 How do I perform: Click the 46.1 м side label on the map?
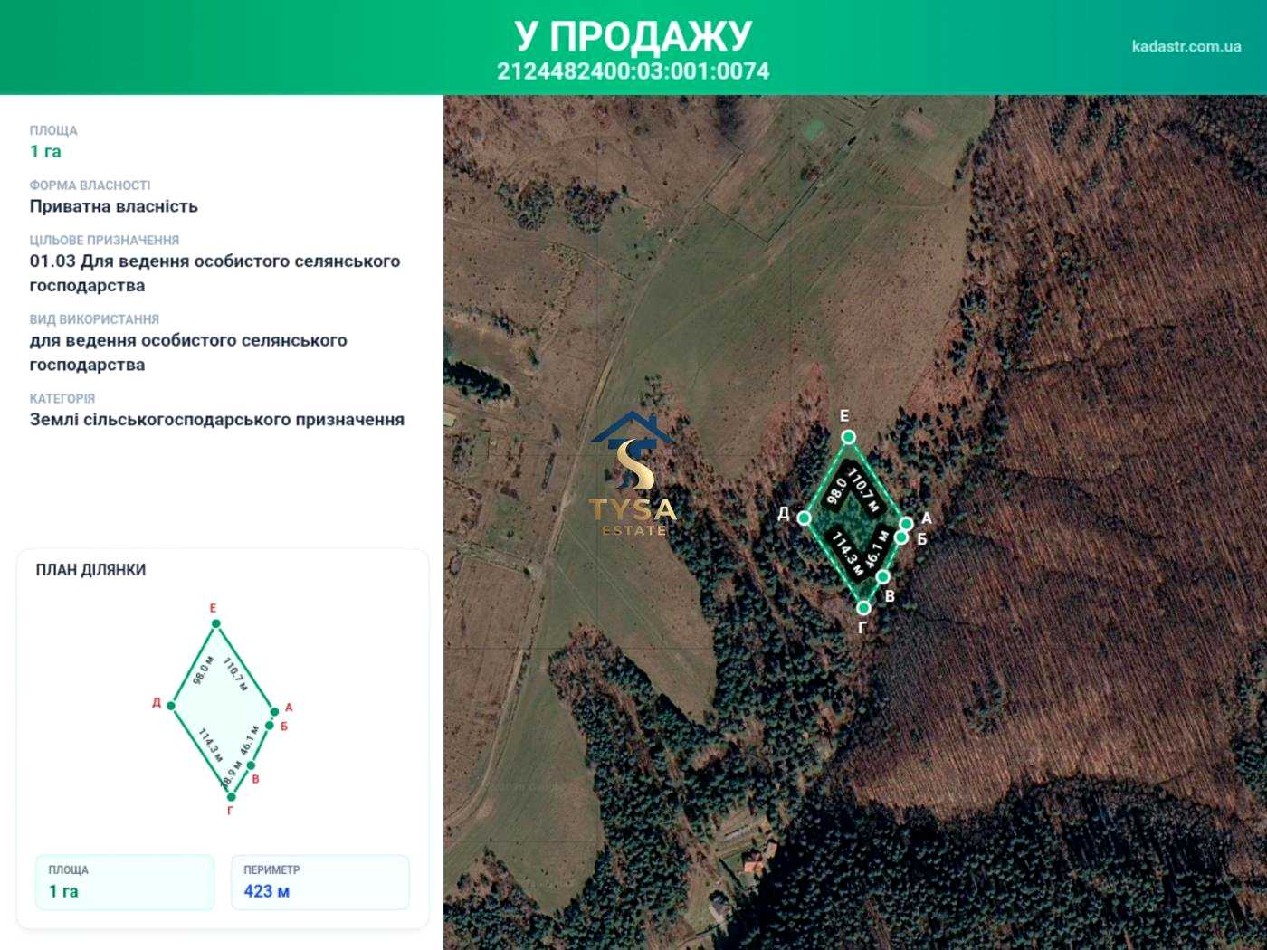[x=877, y=549]
